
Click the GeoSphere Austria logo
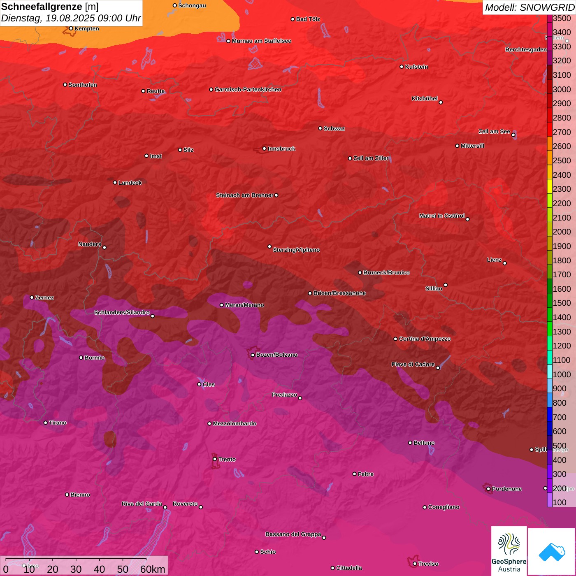(x=509, y=551)
